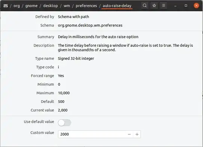Navigate to the desktop path segment
203x147 pixels.
(50, 6)
